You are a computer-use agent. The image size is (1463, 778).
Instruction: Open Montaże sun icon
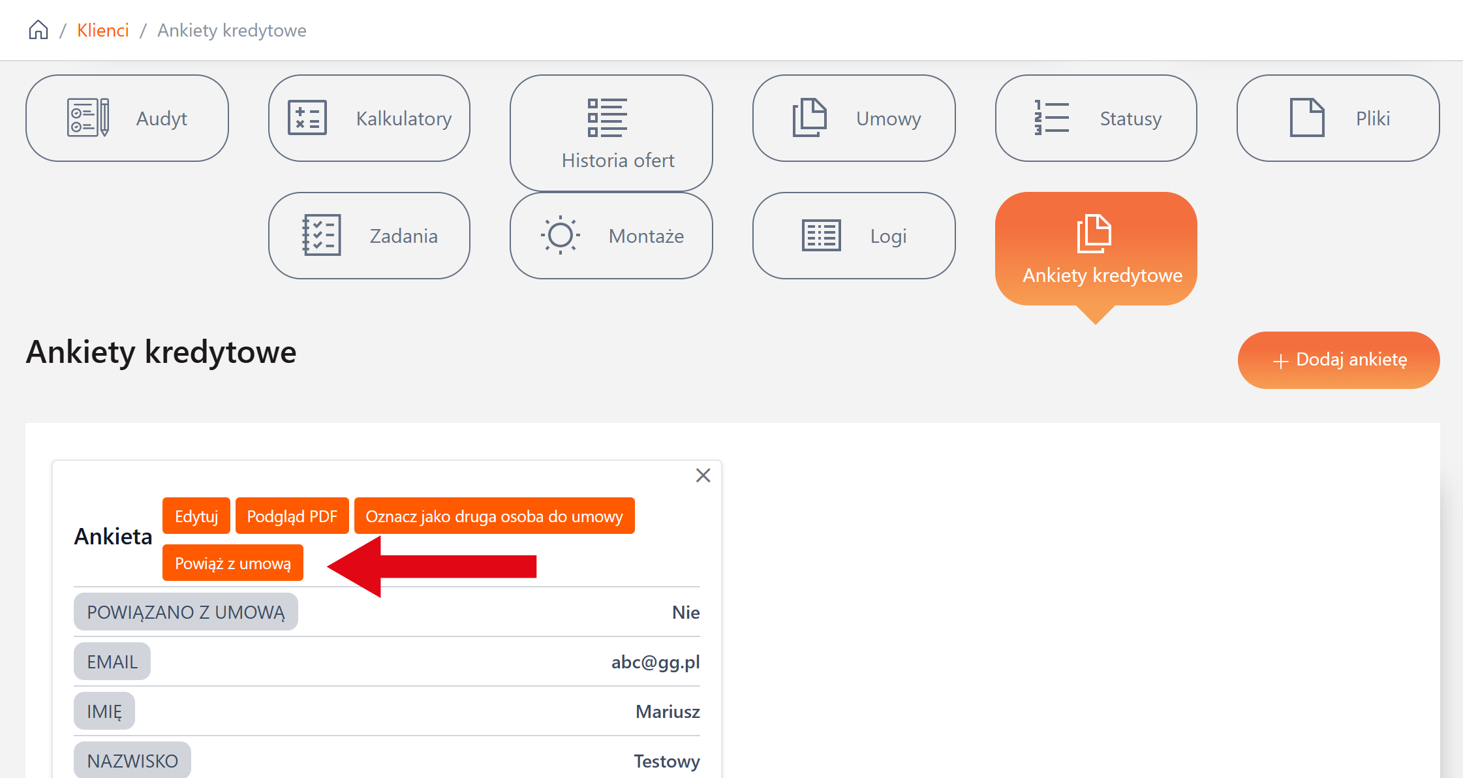coord(560,235)
